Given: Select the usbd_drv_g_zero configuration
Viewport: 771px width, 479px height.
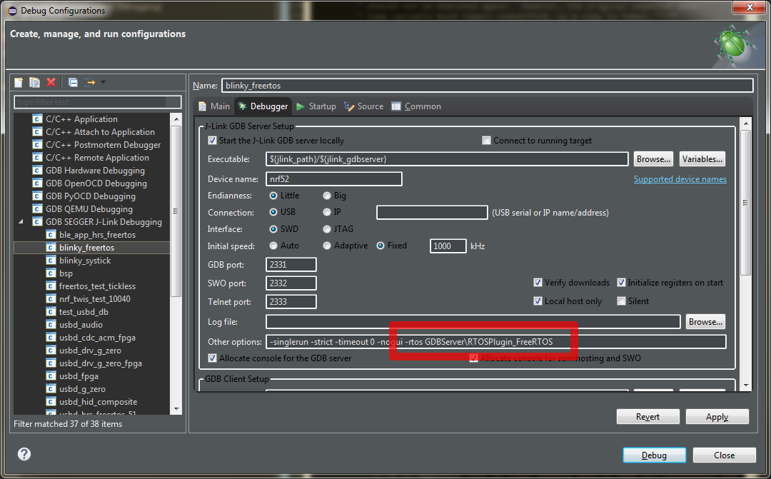Looking at the screenshot, I should click(90, 351).
